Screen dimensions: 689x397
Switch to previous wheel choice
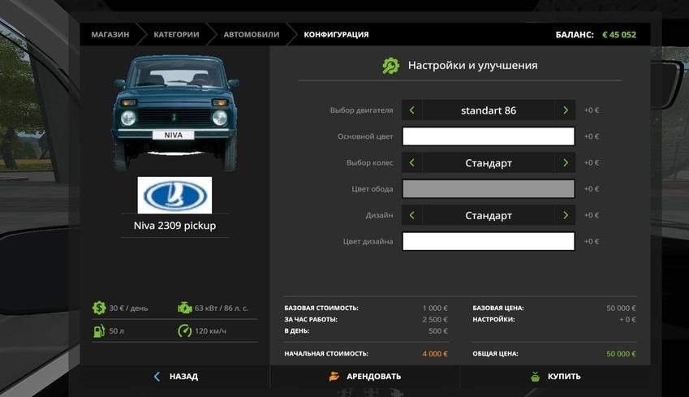click(412, 163)
